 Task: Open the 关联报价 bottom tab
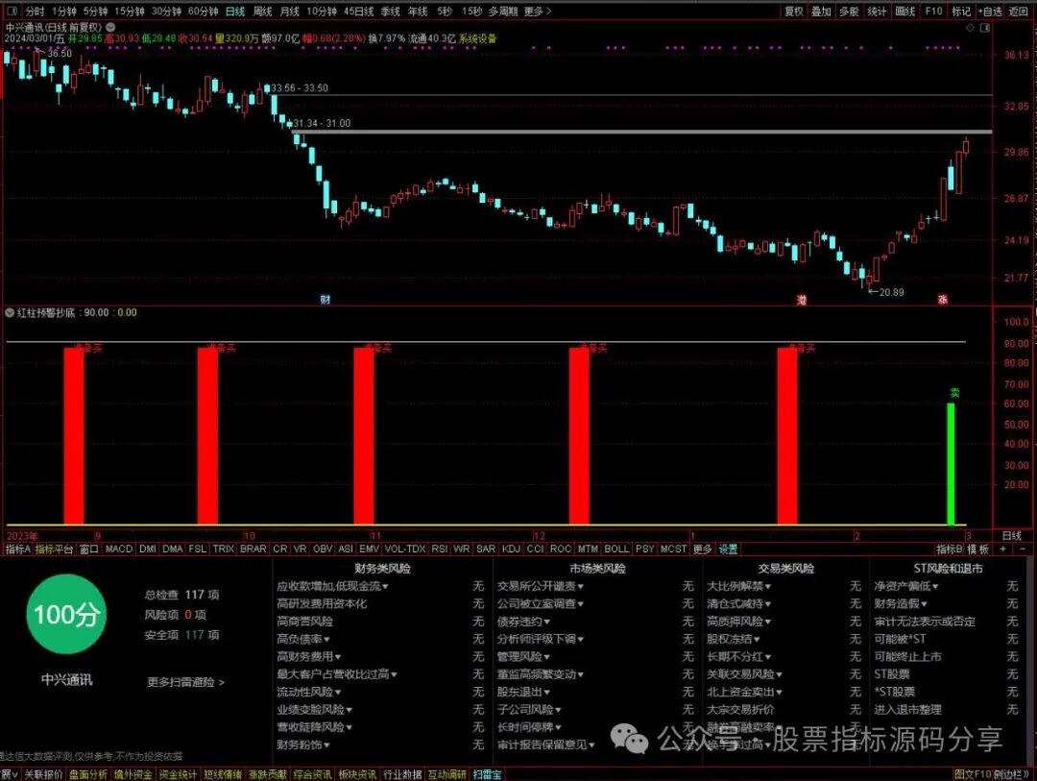coord(43,774)
